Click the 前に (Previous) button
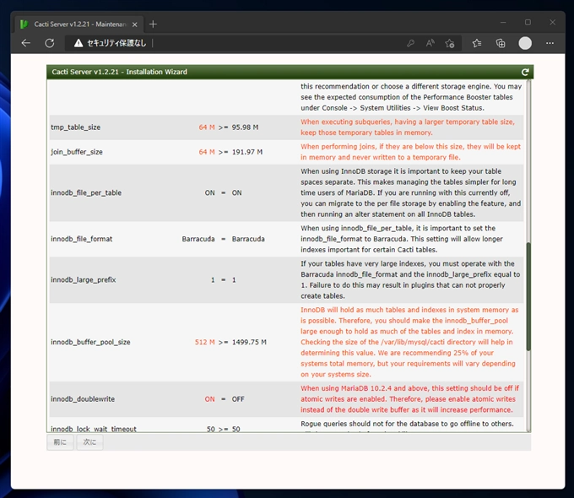The width and height of the screenshot is (574, 498). click(60, 442)
